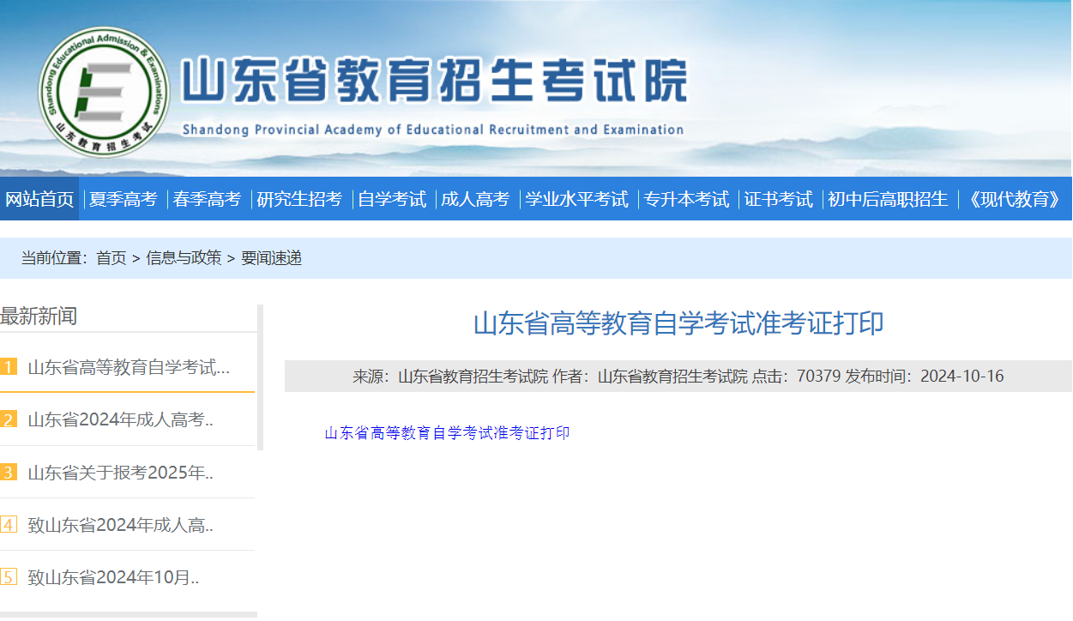Open the 学业水平考试 menu item
Viewport: 1073px width, 621px height.
576,199
